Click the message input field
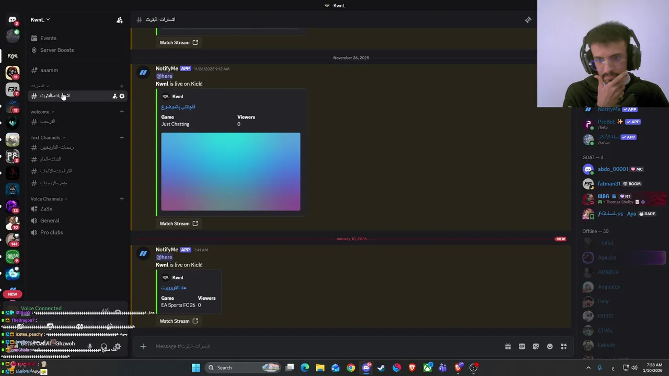Screen dimensions: 669x376 click(324, 346)
